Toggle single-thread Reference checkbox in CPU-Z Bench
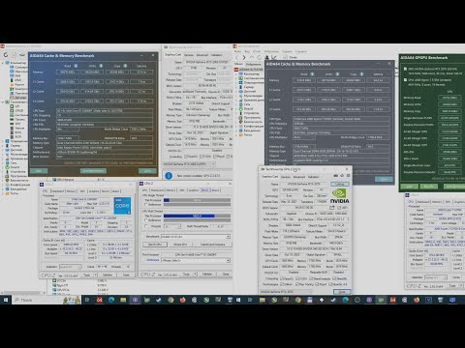This screenshot has width=465, height=348. point(146,205)
